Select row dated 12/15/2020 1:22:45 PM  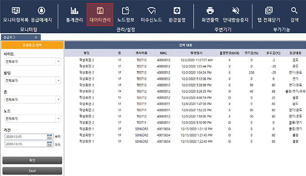pyautogui.click(x=185, y=141)
